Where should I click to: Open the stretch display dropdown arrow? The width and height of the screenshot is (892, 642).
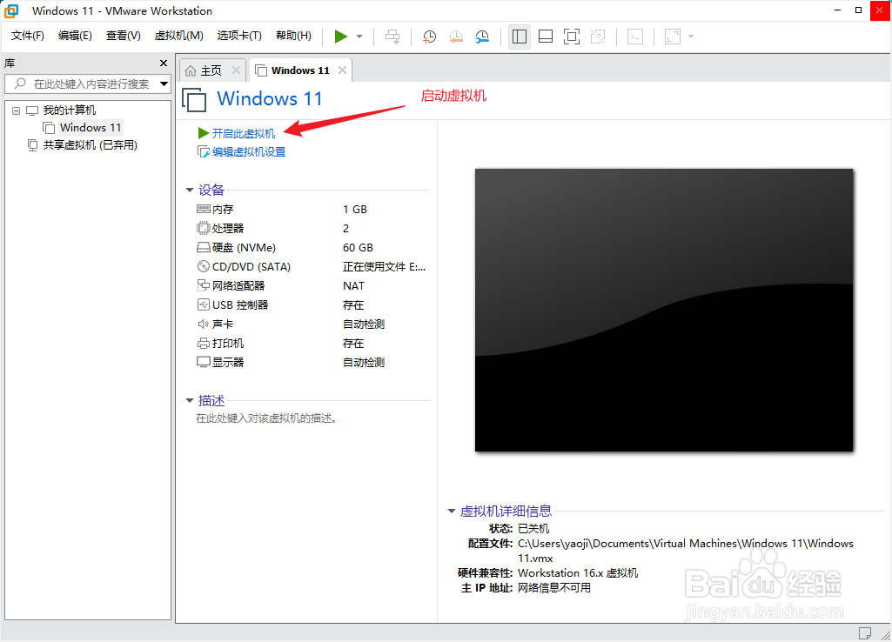[691, 37]
